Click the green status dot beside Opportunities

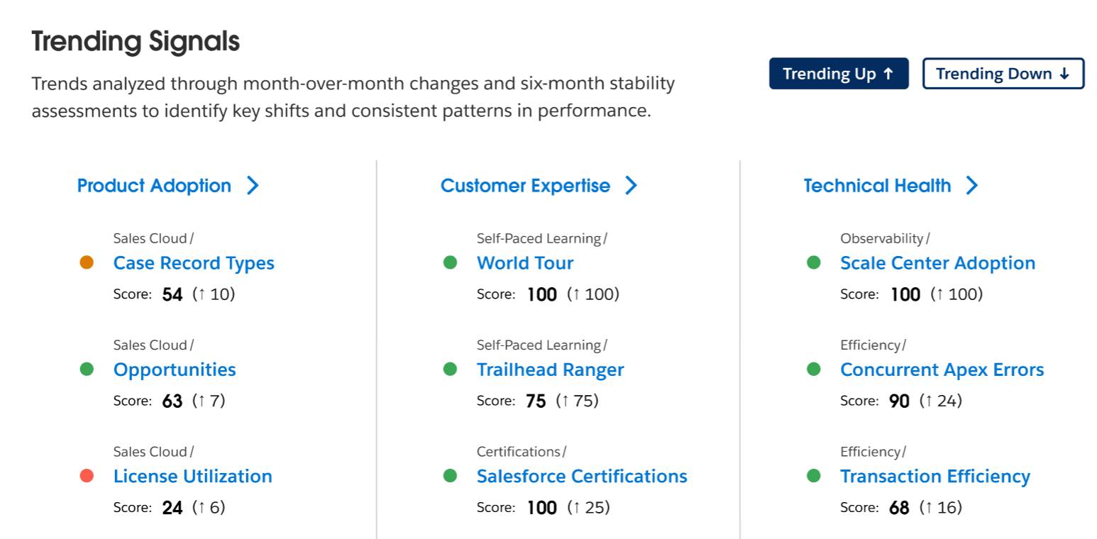(x=87, y=369)
